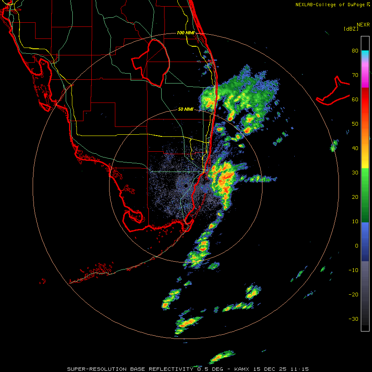Click the 100 NMI range ring label
372x372 pixels.
tap(186, 33)
